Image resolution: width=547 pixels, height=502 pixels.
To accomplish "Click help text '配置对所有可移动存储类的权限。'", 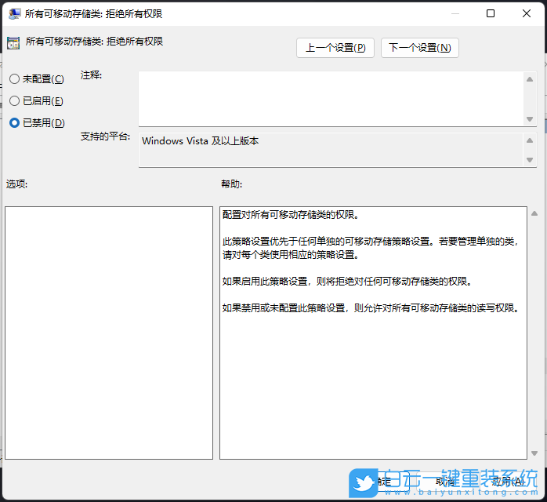I will 291,215.
